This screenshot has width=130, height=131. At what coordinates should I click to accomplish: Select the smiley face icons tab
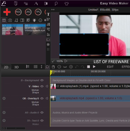40,20
